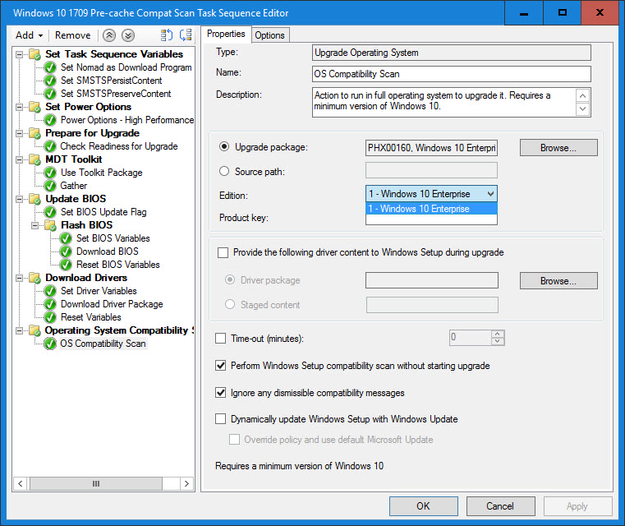Enable Dynamically update Windows Setup checkbox
Image resolution: width=625 pixels, height=526 pixels.
tap(220, 419)
